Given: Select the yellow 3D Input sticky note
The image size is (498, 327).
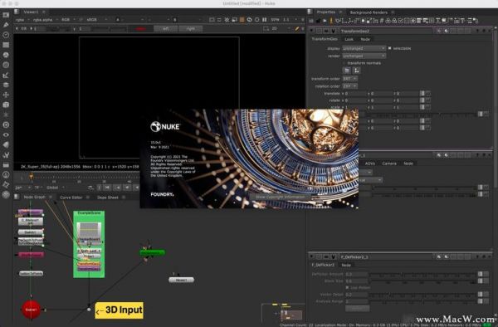Looking at the screenshot, I should 119,310.
